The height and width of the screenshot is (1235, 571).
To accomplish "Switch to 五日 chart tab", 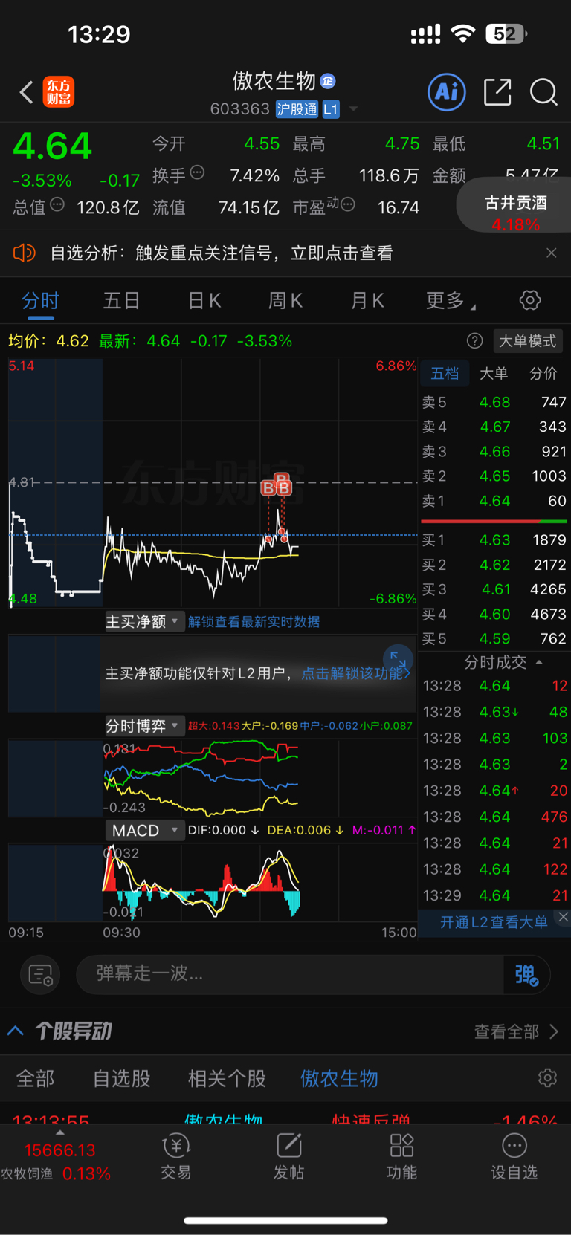I will coord(121,301).
